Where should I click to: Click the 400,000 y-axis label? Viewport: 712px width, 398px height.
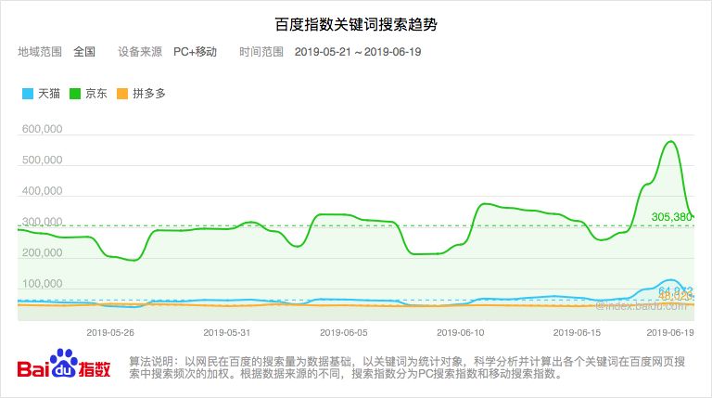[x=43, y=191]
